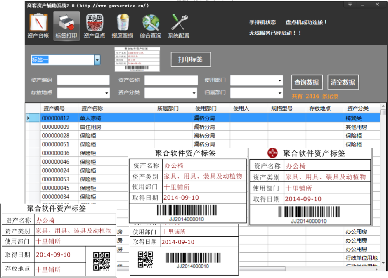Click the window dropdown arrow in title bar
This screenshot has width=388, height=278.
pos(350,5)
